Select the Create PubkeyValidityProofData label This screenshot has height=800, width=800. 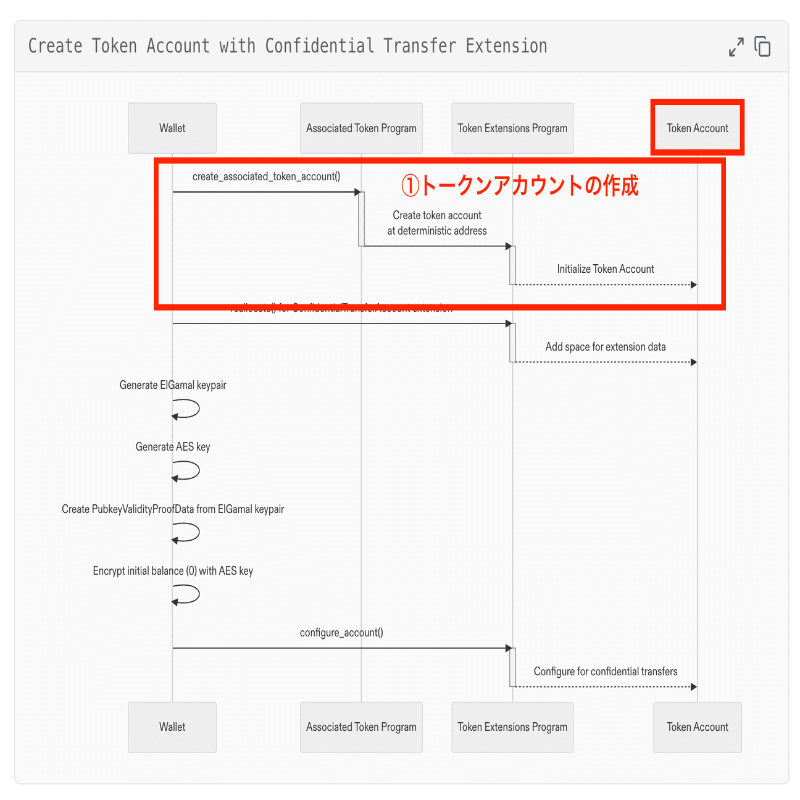point(173,509)
